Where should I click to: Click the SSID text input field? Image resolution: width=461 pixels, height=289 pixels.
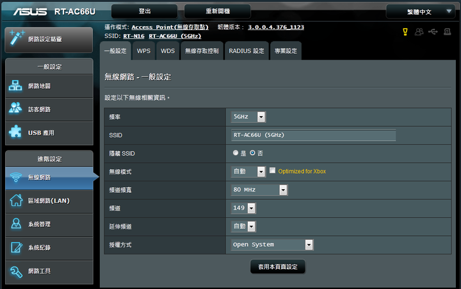[x=313, y=135]
